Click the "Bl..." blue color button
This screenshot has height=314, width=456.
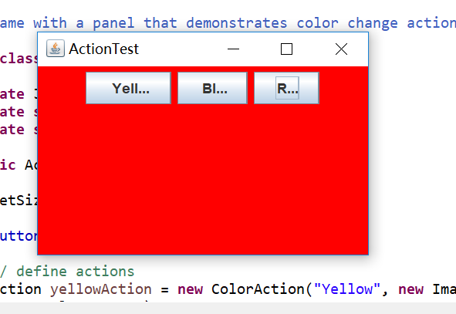(213, 88)
